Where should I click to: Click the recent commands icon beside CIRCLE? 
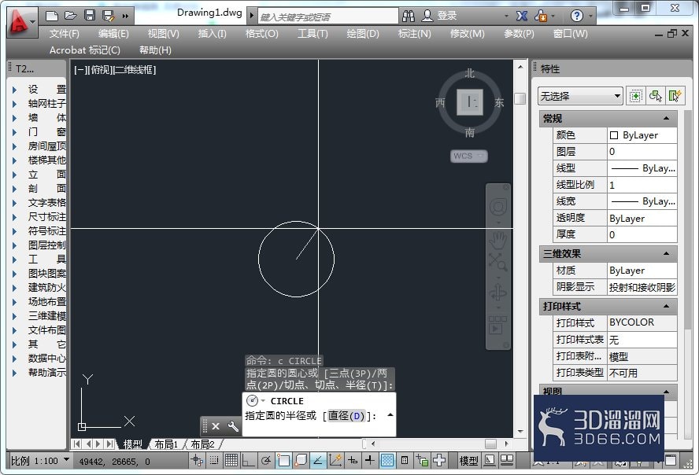click(x=253, y=400)
